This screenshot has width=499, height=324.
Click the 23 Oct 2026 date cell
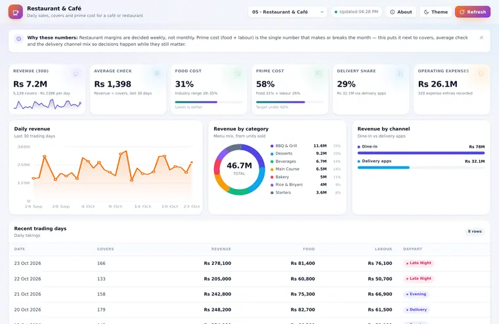click(x=28, y=263)
